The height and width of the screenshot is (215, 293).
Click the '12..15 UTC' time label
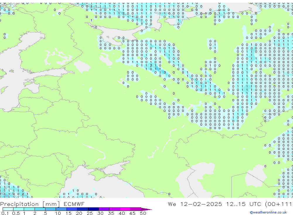click(243, 204)
